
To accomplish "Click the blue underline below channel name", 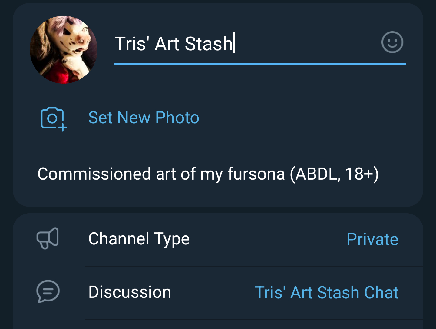I will [x=260, y=64].
